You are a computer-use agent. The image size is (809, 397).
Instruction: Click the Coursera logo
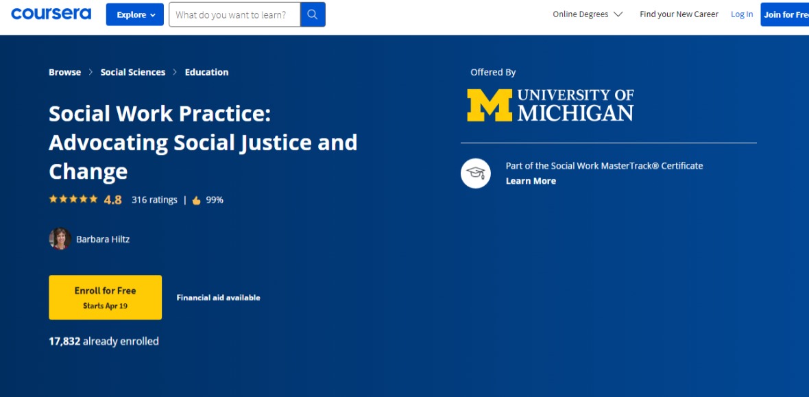[x=51, y=14]
